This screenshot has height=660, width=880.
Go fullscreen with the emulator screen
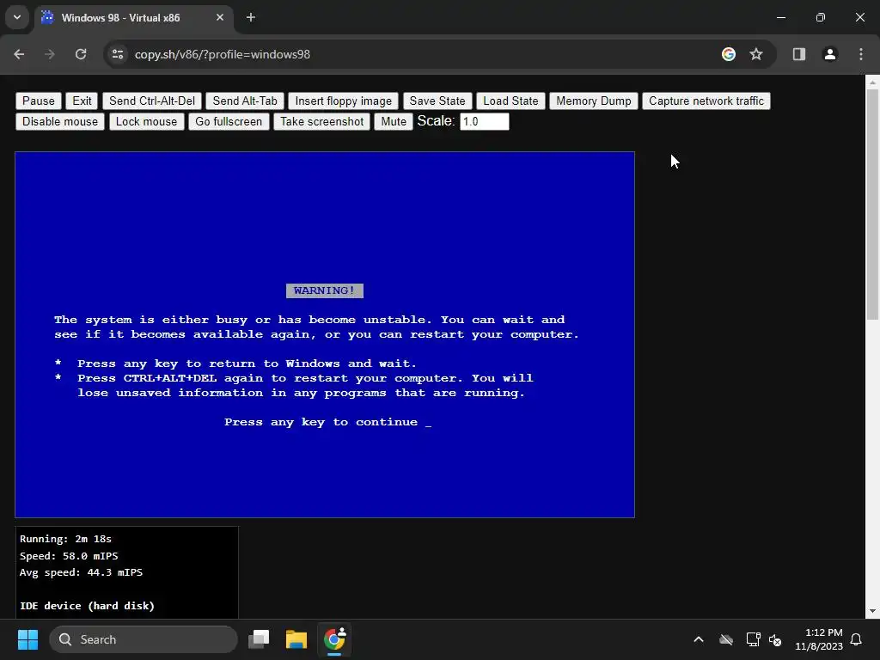pos(229,122)
